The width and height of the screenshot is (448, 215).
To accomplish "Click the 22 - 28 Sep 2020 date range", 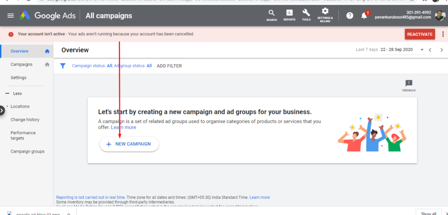I will (396, 50).
